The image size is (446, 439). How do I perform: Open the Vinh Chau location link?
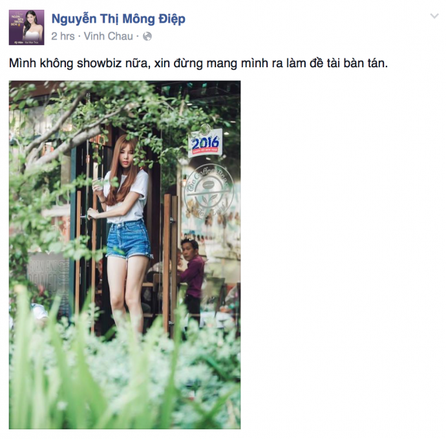pos(109,36)
